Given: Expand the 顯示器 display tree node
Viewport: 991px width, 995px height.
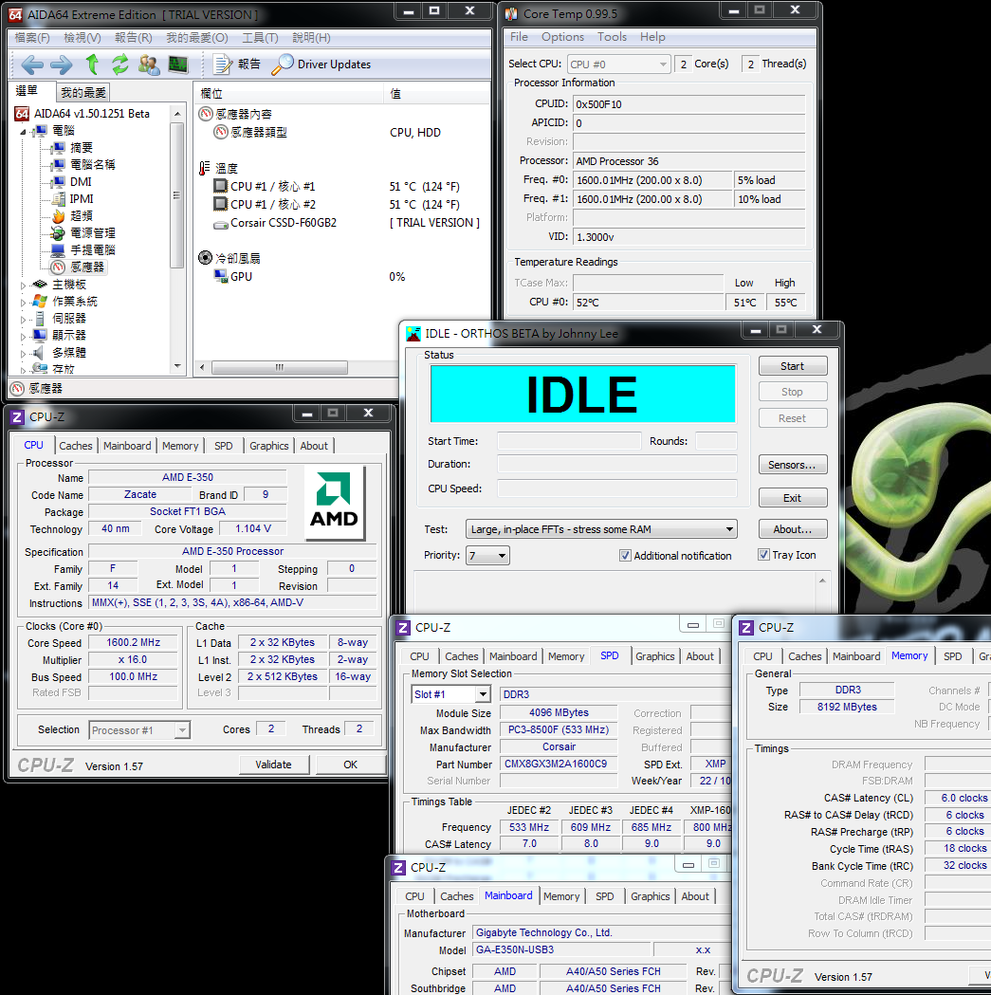Looking at the screenshot, I should tap(24, 337).
